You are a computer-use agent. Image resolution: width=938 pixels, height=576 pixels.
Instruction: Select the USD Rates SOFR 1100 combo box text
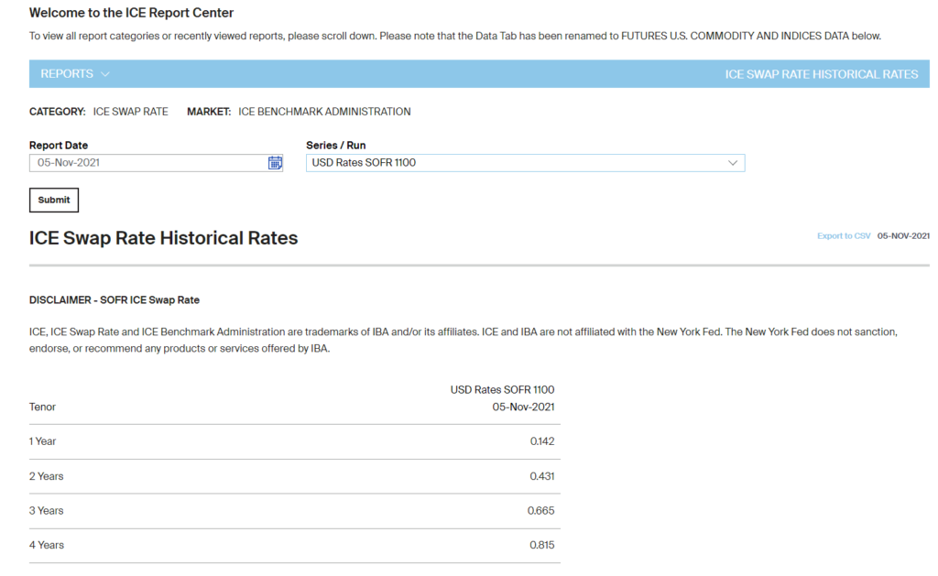[x=364, y=163]
